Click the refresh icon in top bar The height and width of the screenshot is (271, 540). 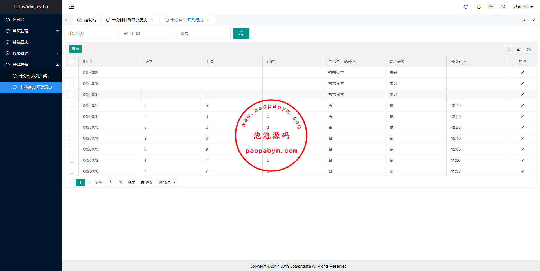click(466, 7)
